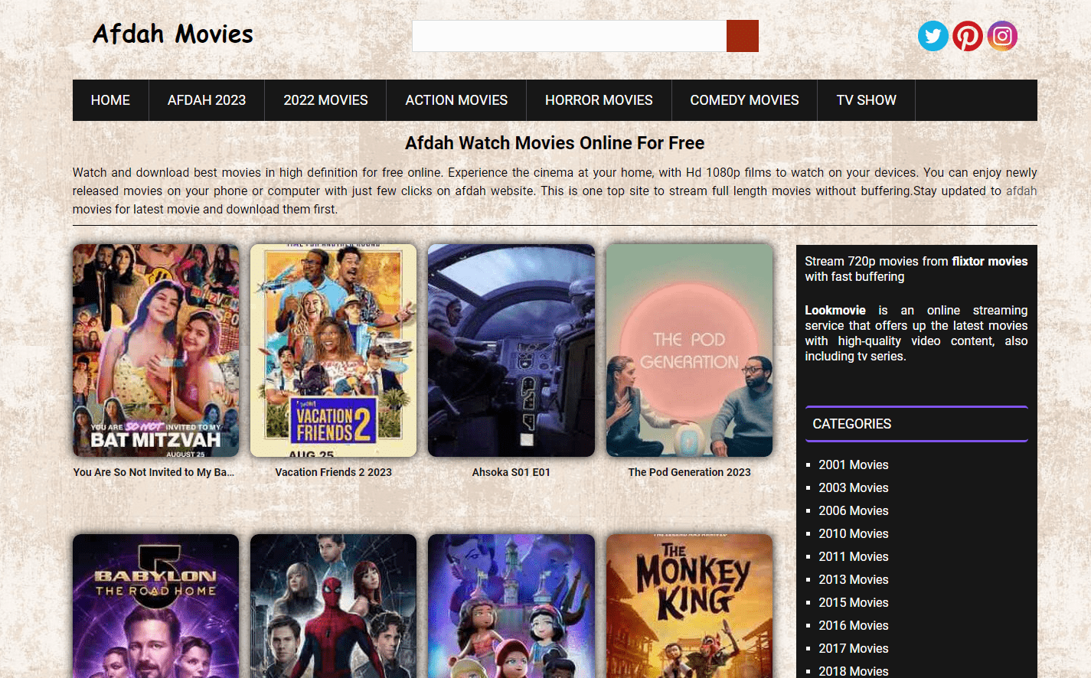The image size is (1091, 678).
Task: Open the Pinterest social icon
Action: tap(968, 36)
